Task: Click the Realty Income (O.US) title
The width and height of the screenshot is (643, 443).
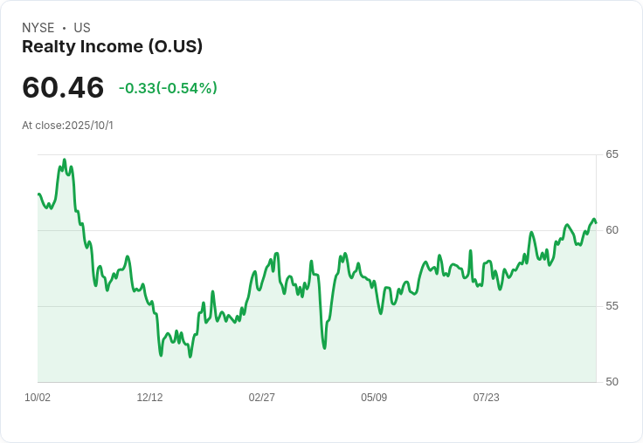Action: [112, 47]
